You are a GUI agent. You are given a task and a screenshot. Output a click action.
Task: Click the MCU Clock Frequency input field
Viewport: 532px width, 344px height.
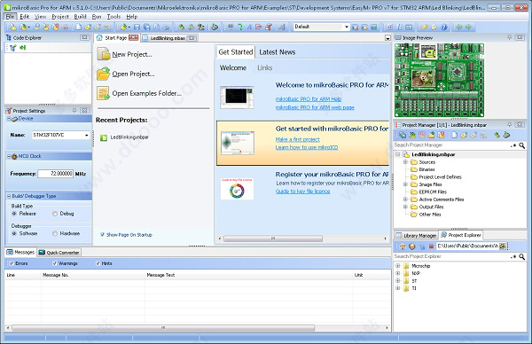[x=55, y=174]
